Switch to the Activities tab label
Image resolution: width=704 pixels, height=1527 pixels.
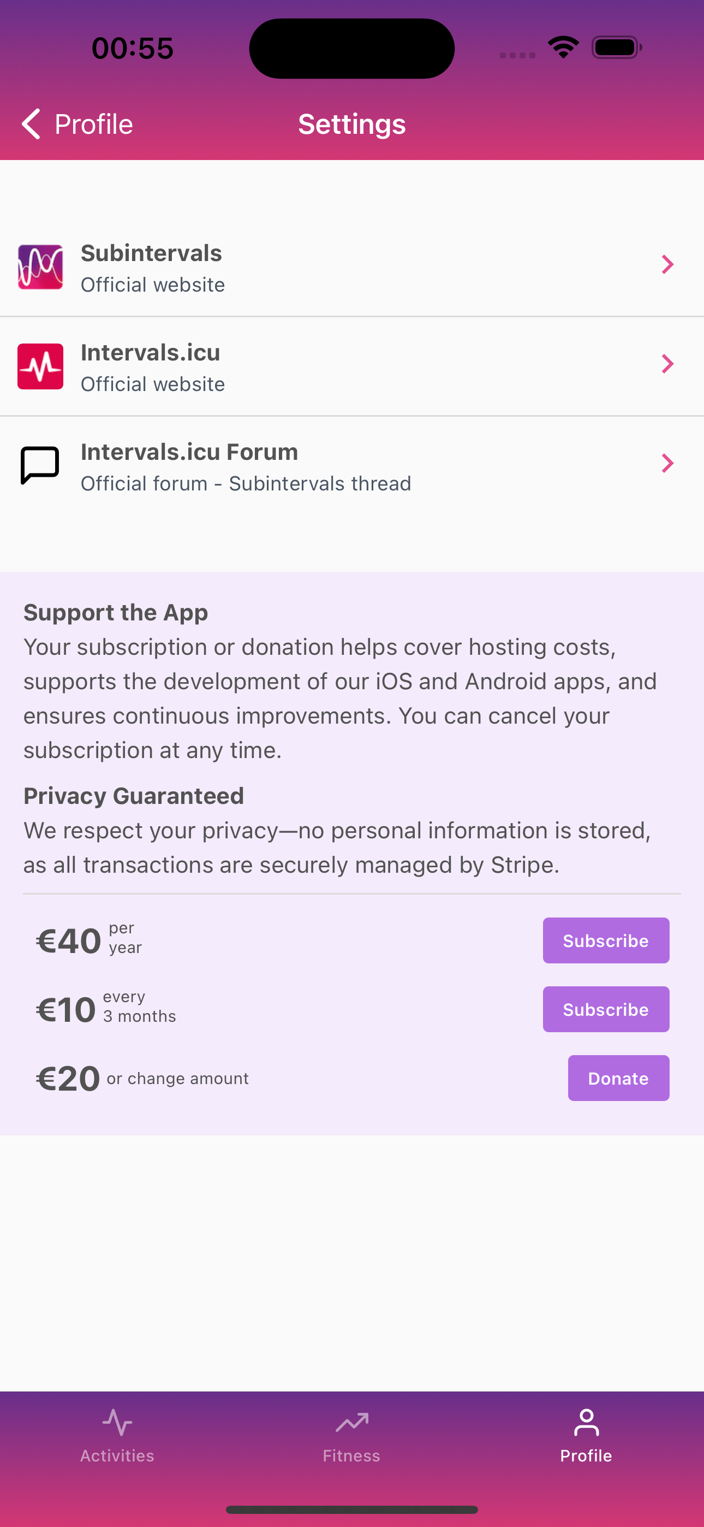pos(117,1456)
